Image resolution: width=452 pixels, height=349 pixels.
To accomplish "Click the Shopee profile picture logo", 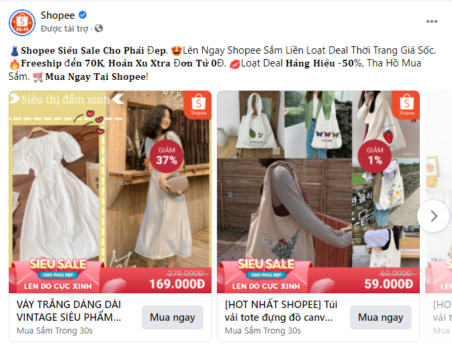I will (22, 22).
